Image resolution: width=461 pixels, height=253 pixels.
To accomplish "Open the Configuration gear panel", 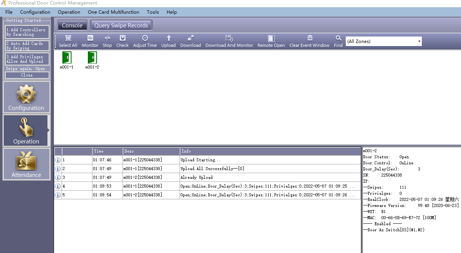I will pos(26,97).
